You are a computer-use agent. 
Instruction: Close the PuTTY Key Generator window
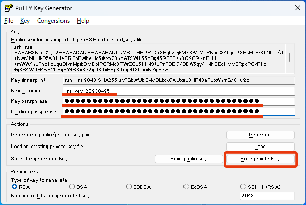point(298,8)
